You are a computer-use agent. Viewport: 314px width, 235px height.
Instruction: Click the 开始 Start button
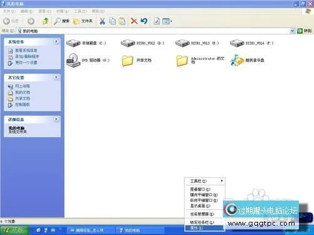coord(14,230)
